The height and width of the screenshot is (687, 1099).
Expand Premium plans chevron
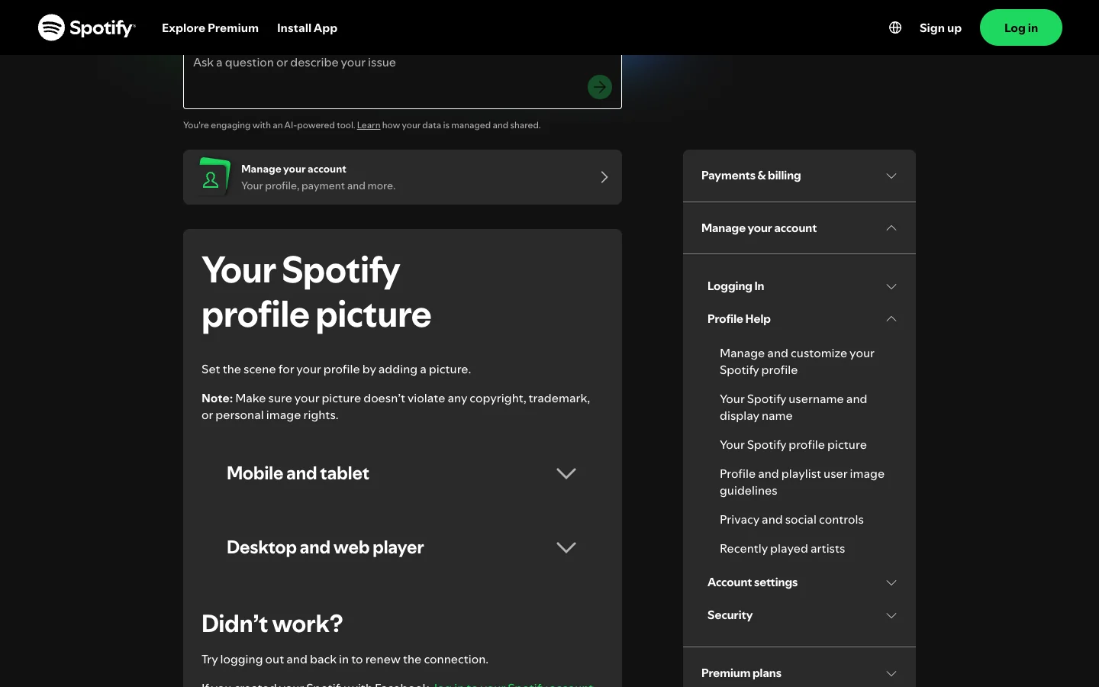(891, 673)
